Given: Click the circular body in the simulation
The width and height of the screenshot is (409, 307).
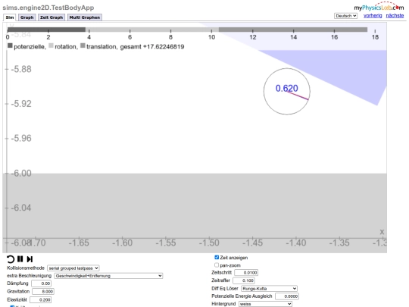Looking at the screenshot, I should tap(286, 92).
